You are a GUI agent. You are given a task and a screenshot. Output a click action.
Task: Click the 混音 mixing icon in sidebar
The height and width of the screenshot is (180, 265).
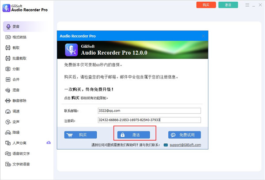[8, 90]
